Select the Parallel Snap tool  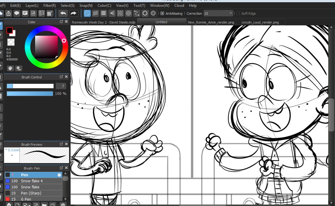tap(96, 13)
